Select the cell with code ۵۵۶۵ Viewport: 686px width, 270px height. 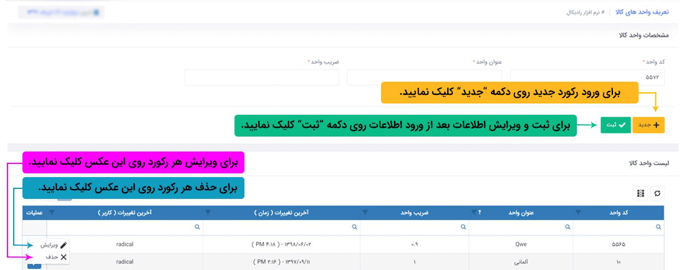[619, 244]
